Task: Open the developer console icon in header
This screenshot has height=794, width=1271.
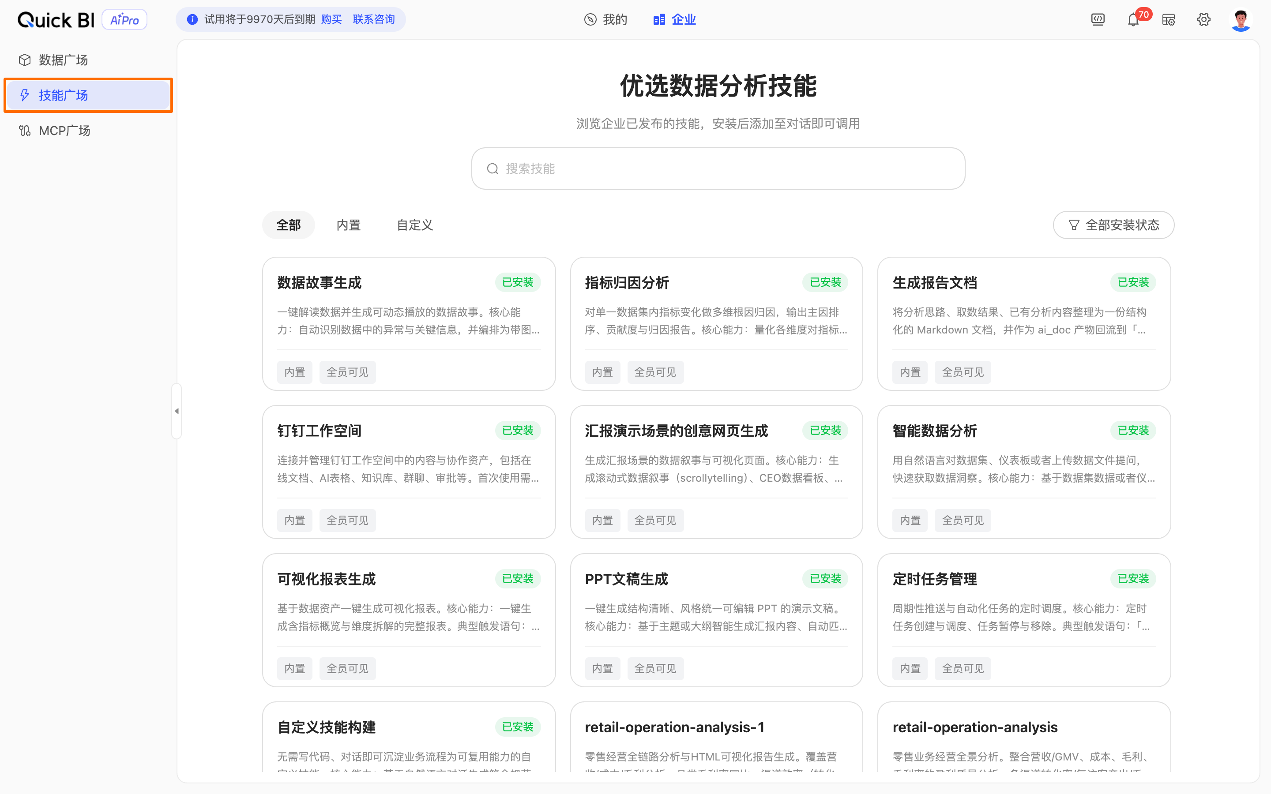Action: coord(1098,20)
